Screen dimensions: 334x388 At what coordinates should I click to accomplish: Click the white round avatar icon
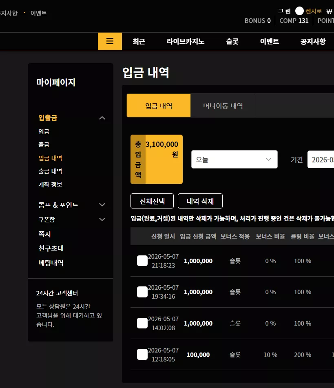299,11
